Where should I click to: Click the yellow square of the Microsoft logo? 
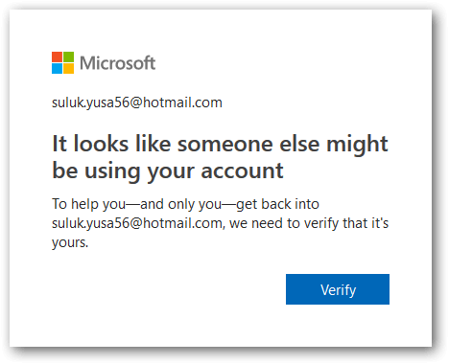click(68, 68)
